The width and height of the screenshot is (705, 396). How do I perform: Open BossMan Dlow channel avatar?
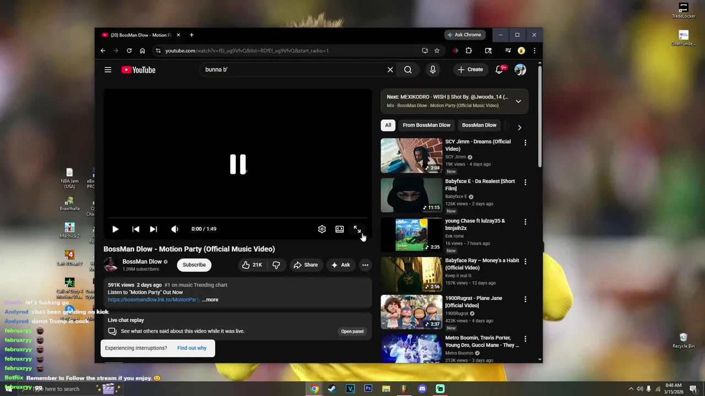[x=111, y=265]
